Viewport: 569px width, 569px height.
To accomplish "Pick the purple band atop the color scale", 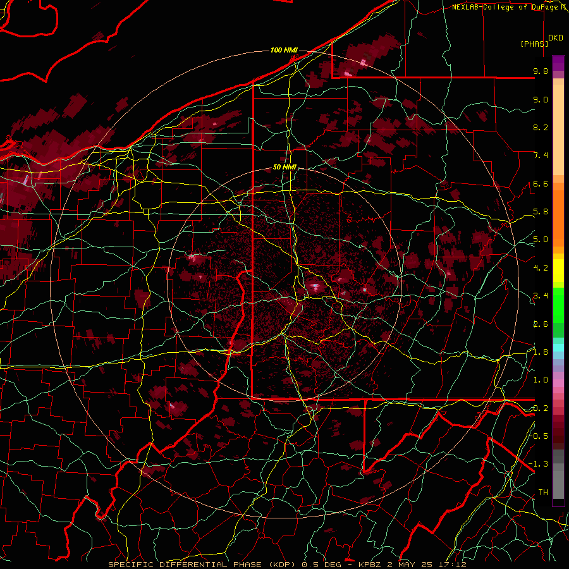I will 558,63.
